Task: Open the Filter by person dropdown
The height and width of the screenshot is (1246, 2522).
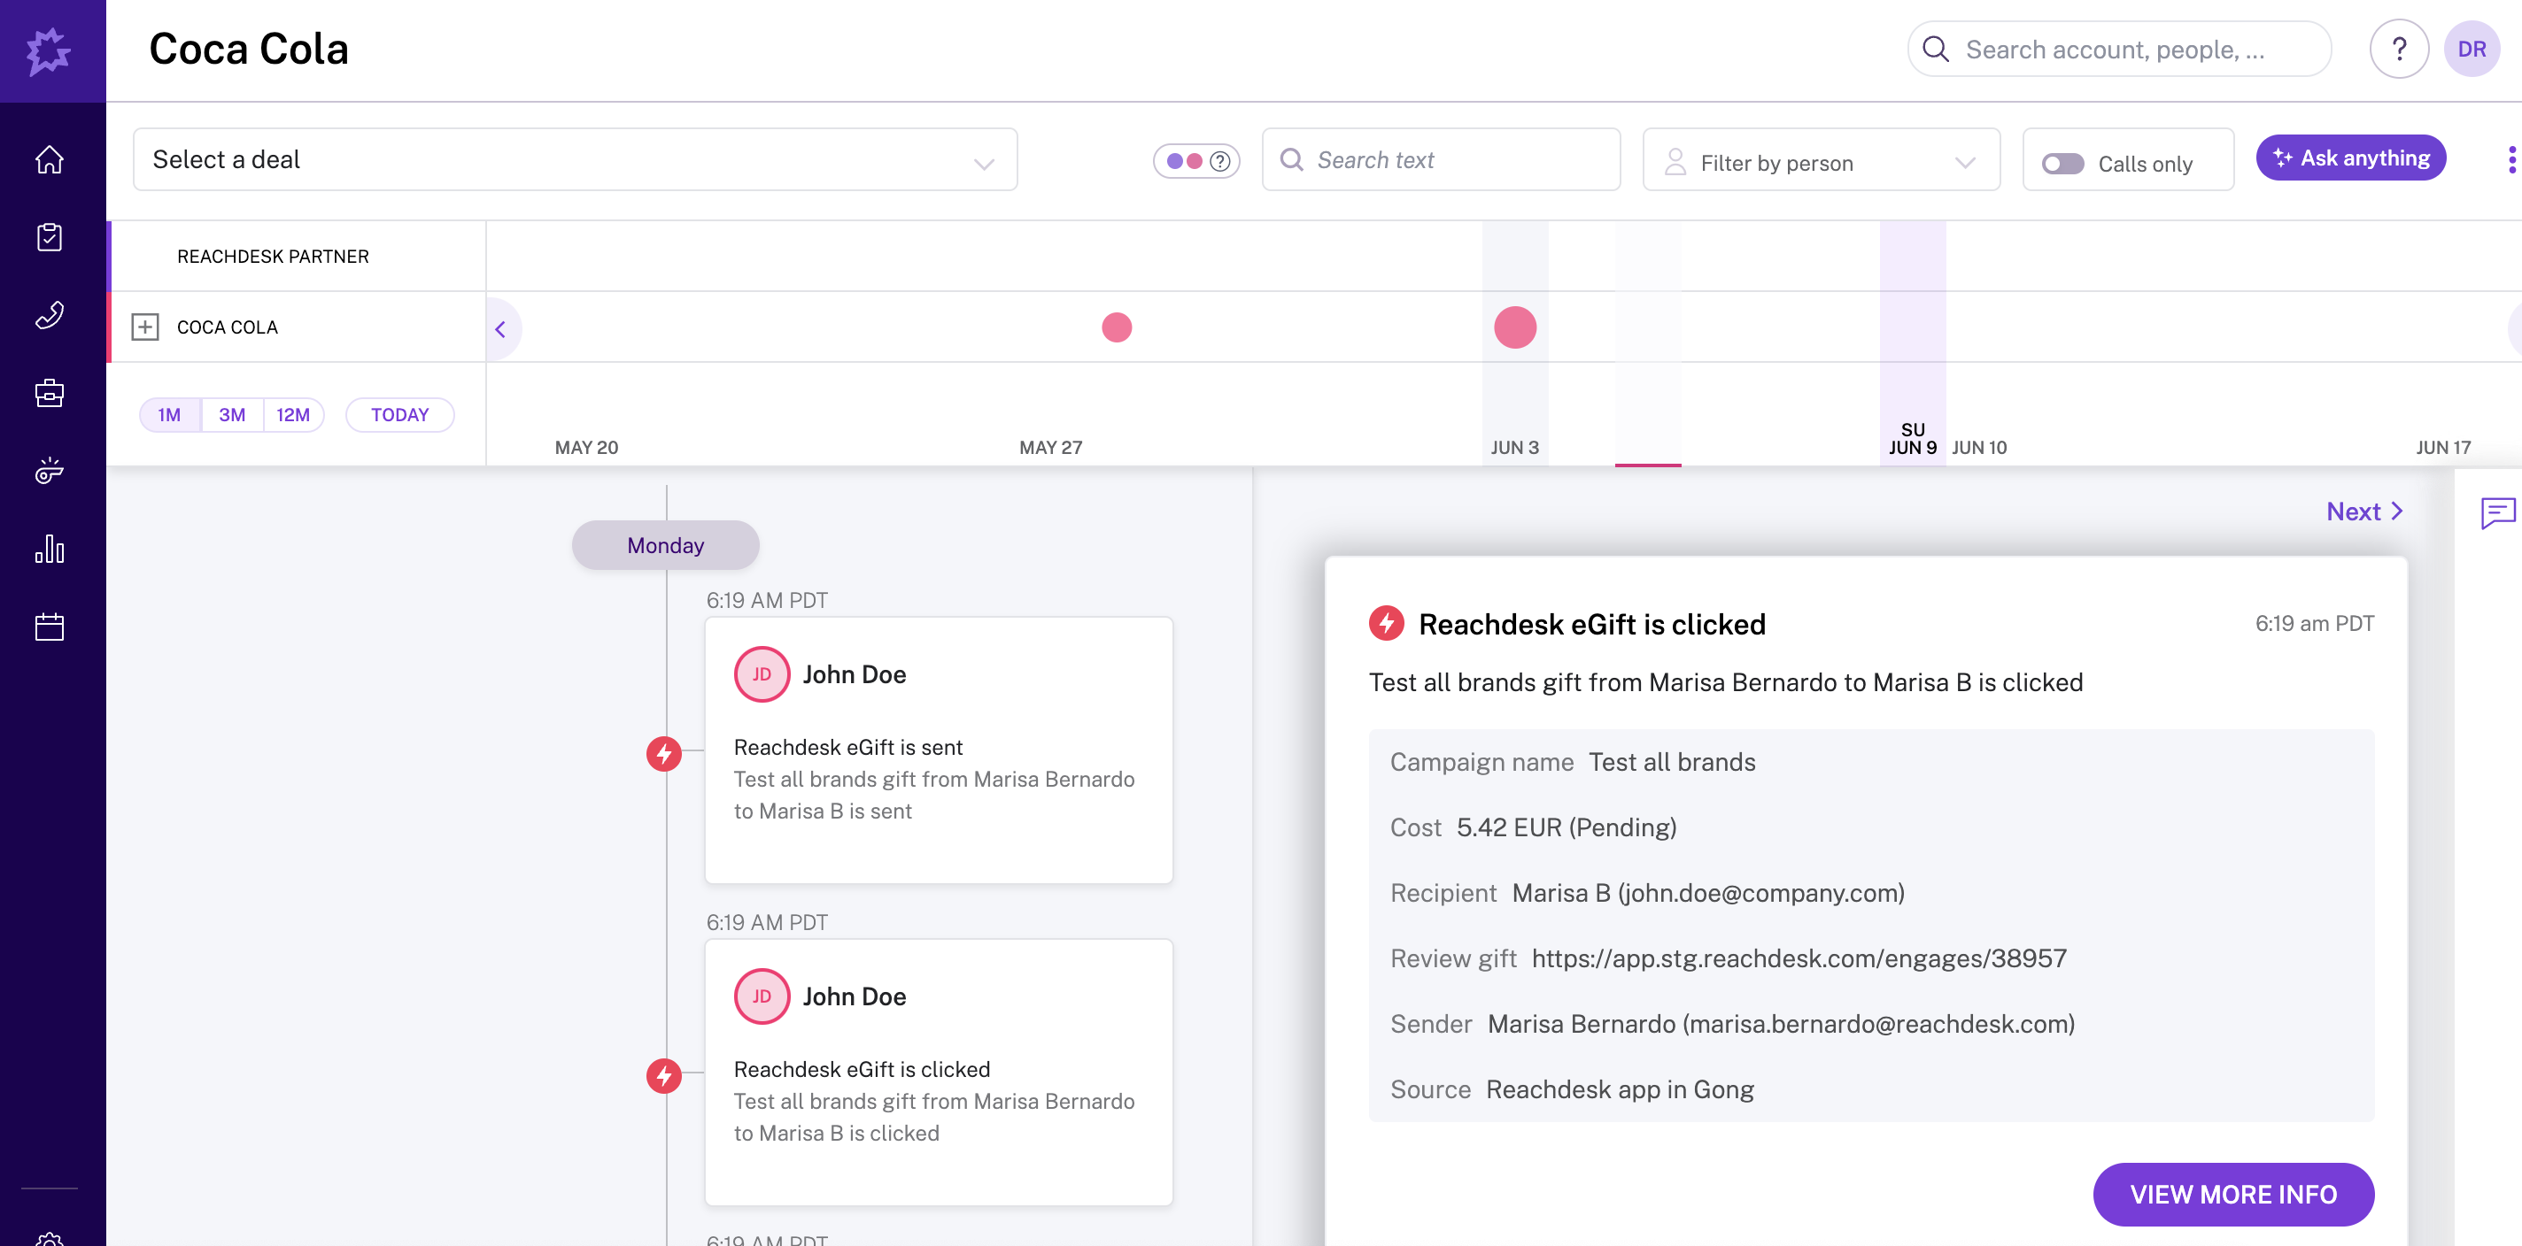Action: (x=1821, y=159)
